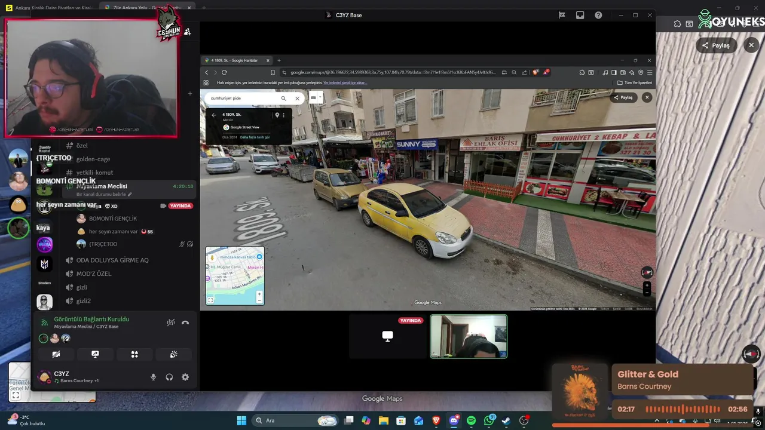Open the minimap thumbnail in Street View

(235, 275)
